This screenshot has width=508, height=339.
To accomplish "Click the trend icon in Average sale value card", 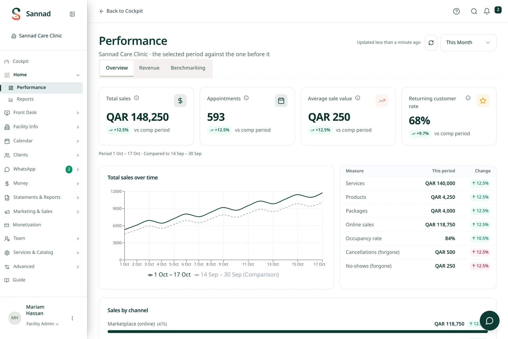I will pos(382,101).
